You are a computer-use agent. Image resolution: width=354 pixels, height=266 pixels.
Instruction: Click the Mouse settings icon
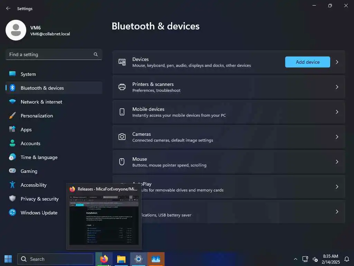click(122, 162)
